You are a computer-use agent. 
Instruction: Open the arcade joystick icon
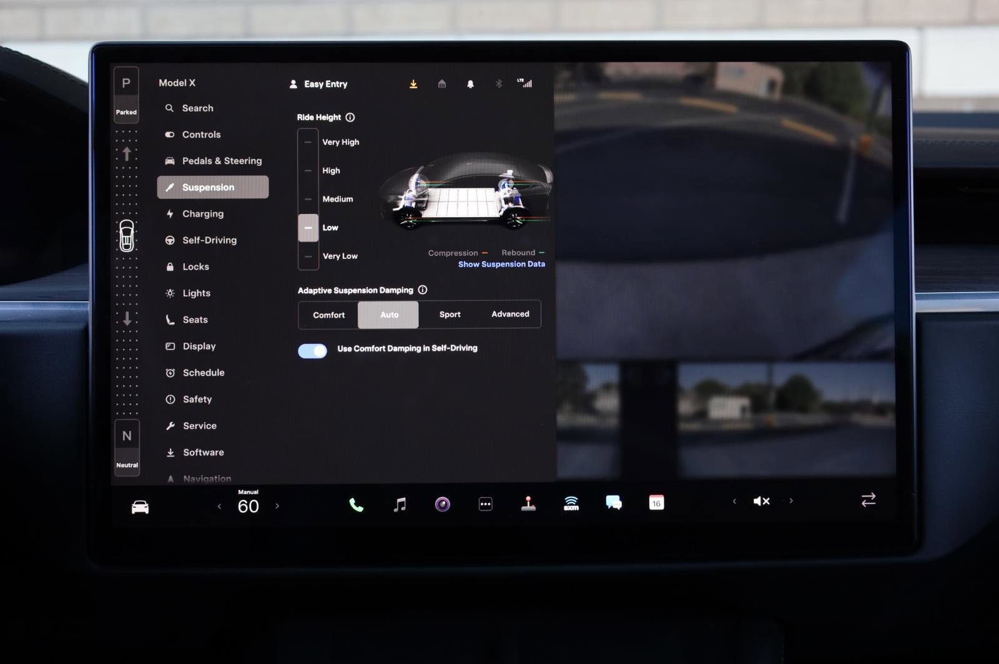[529, 503]
